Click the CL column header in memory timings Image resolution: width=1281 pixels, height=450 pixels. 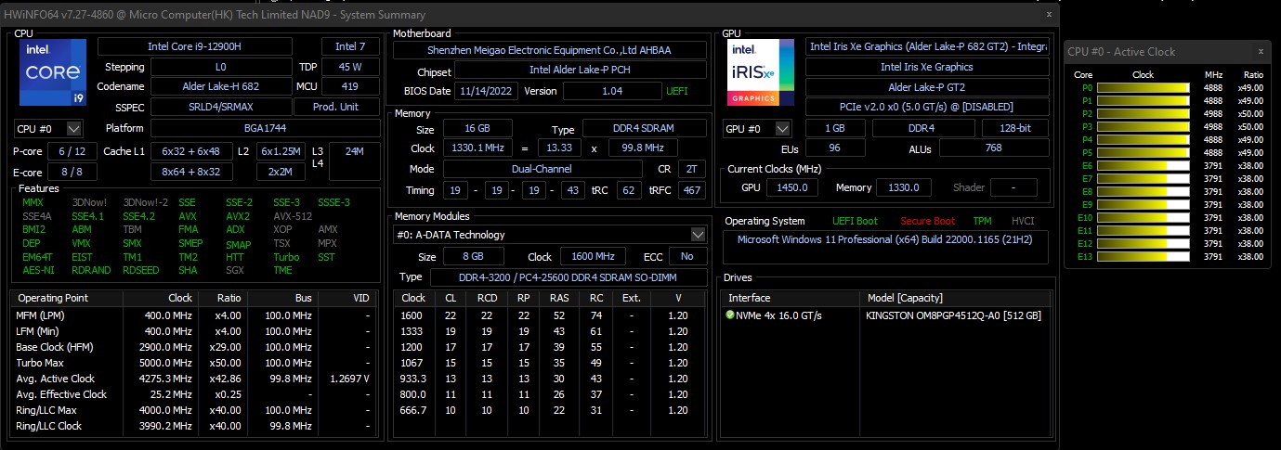point(450,298)
